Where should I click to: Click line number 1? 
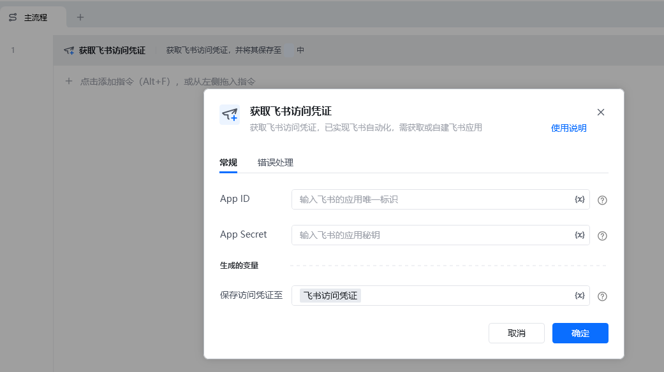13,50
